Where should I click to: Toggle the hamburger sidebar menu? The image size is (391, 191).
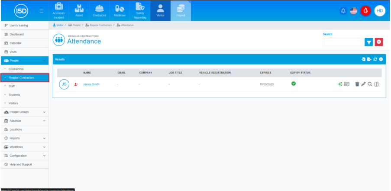click(42, 11)
